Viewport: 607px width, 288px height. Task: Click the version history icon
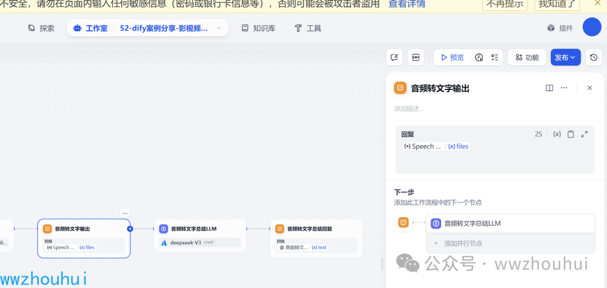click(x=594, y=57)
